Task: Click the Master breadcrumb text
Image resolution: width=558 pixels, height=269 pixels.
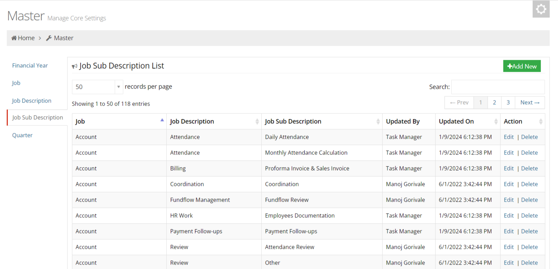Action: tap(64, 38)
